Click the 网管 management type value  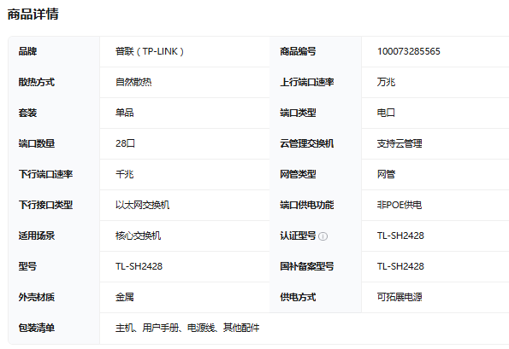pyautogui.click(x=386, y=174)
